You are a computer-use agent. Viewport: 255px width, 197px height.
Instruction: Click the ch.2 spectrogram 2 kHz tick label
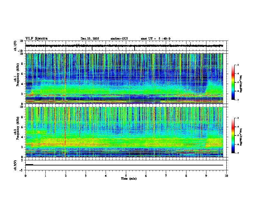click(x=22, y=147)
